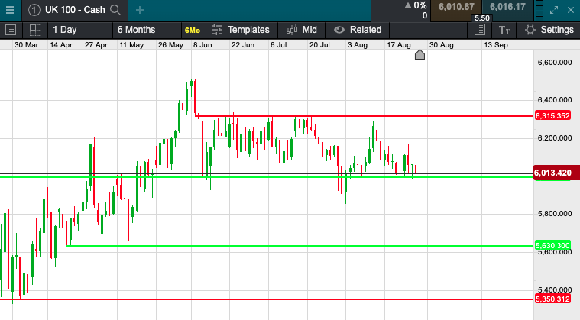The height and width of the screenshot is (320, 580).
Task: Select the 6,315.352 red resistance line label
Action: click(552, 115)
